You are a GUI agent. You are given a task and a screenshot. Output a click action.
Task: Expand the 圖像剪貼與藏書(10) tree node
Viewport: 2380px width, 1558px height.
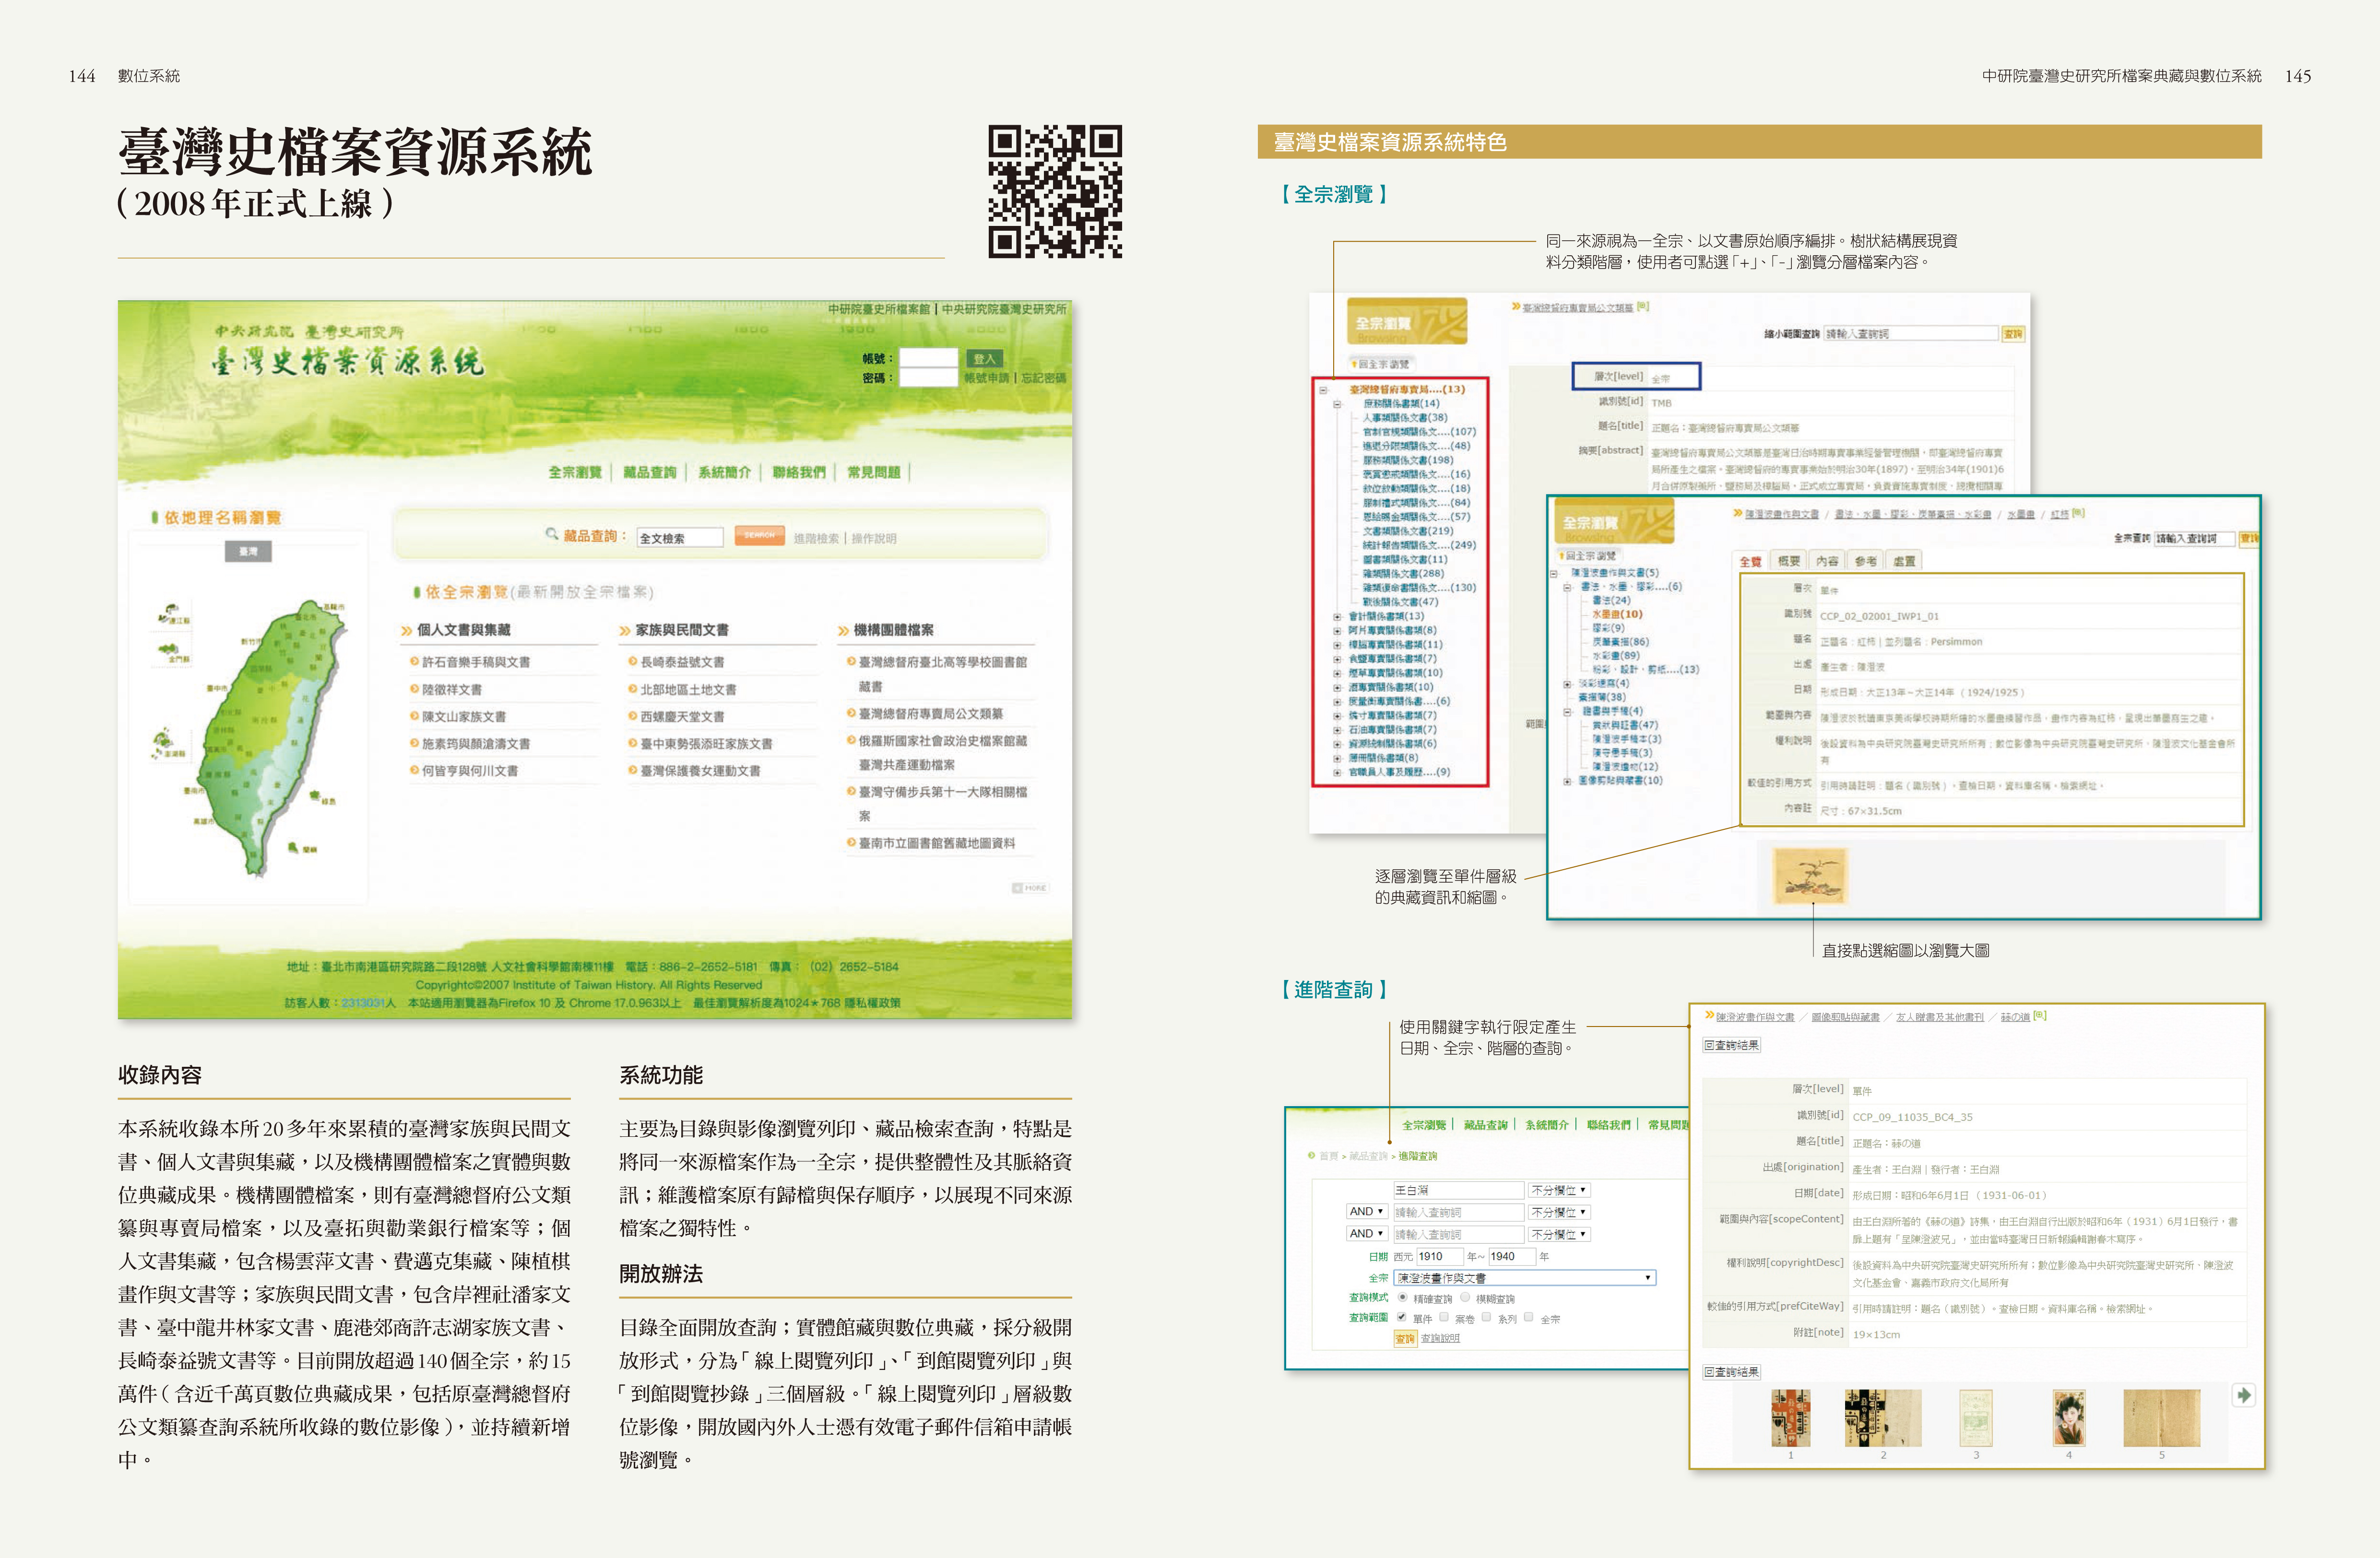point(1567,781)
